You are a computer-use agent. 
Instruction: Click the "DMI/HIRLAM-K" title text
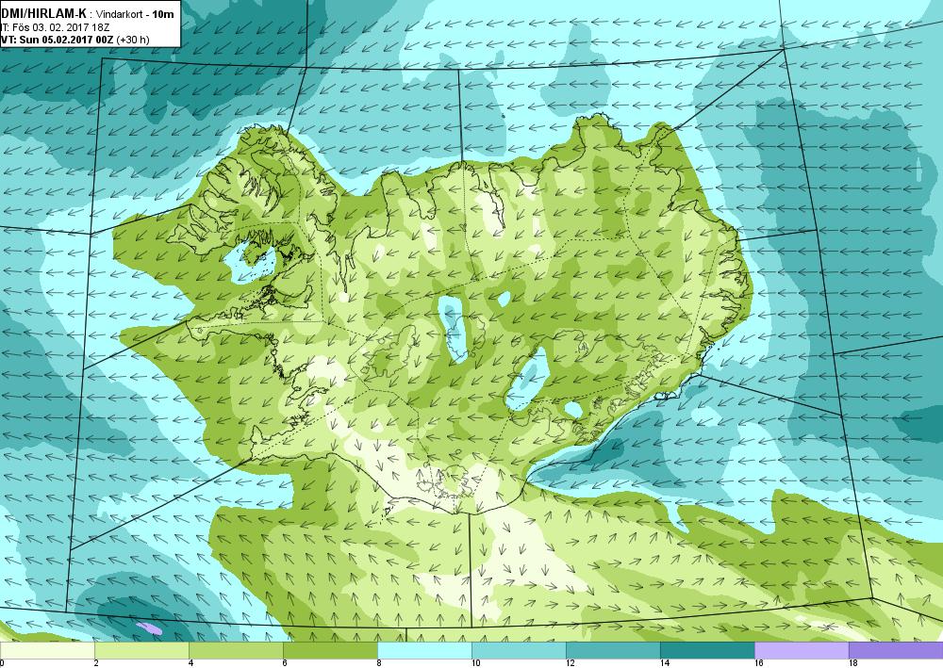point(44,14)
